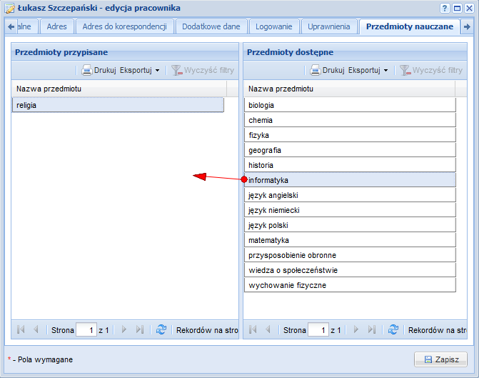Select język niemiecki row

point(350,210)
